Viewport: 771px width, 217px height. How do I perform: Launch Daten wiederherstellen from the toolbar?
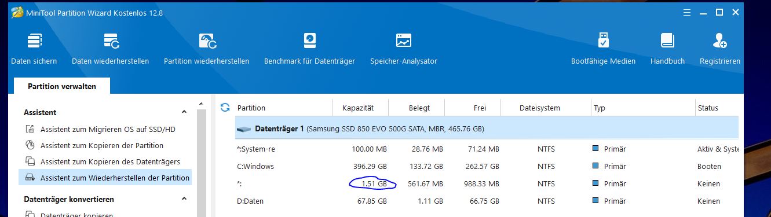click(110, 49)
